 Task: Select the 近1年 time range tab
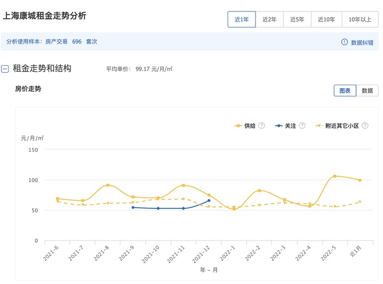242,19
